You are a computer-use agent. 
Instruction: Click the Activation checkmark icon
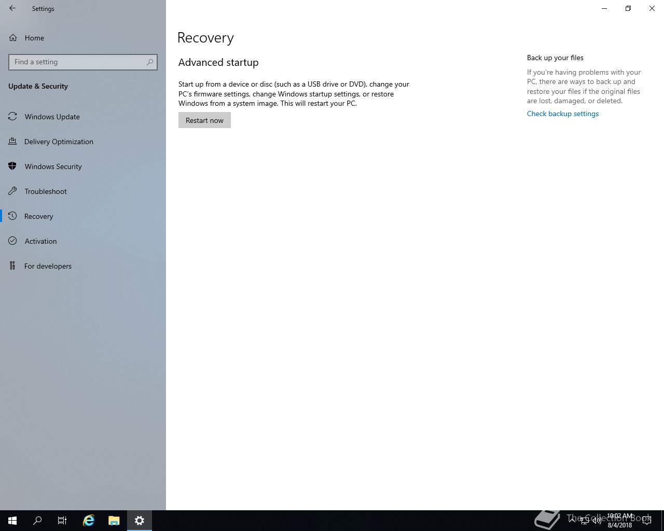click(12, 241)
